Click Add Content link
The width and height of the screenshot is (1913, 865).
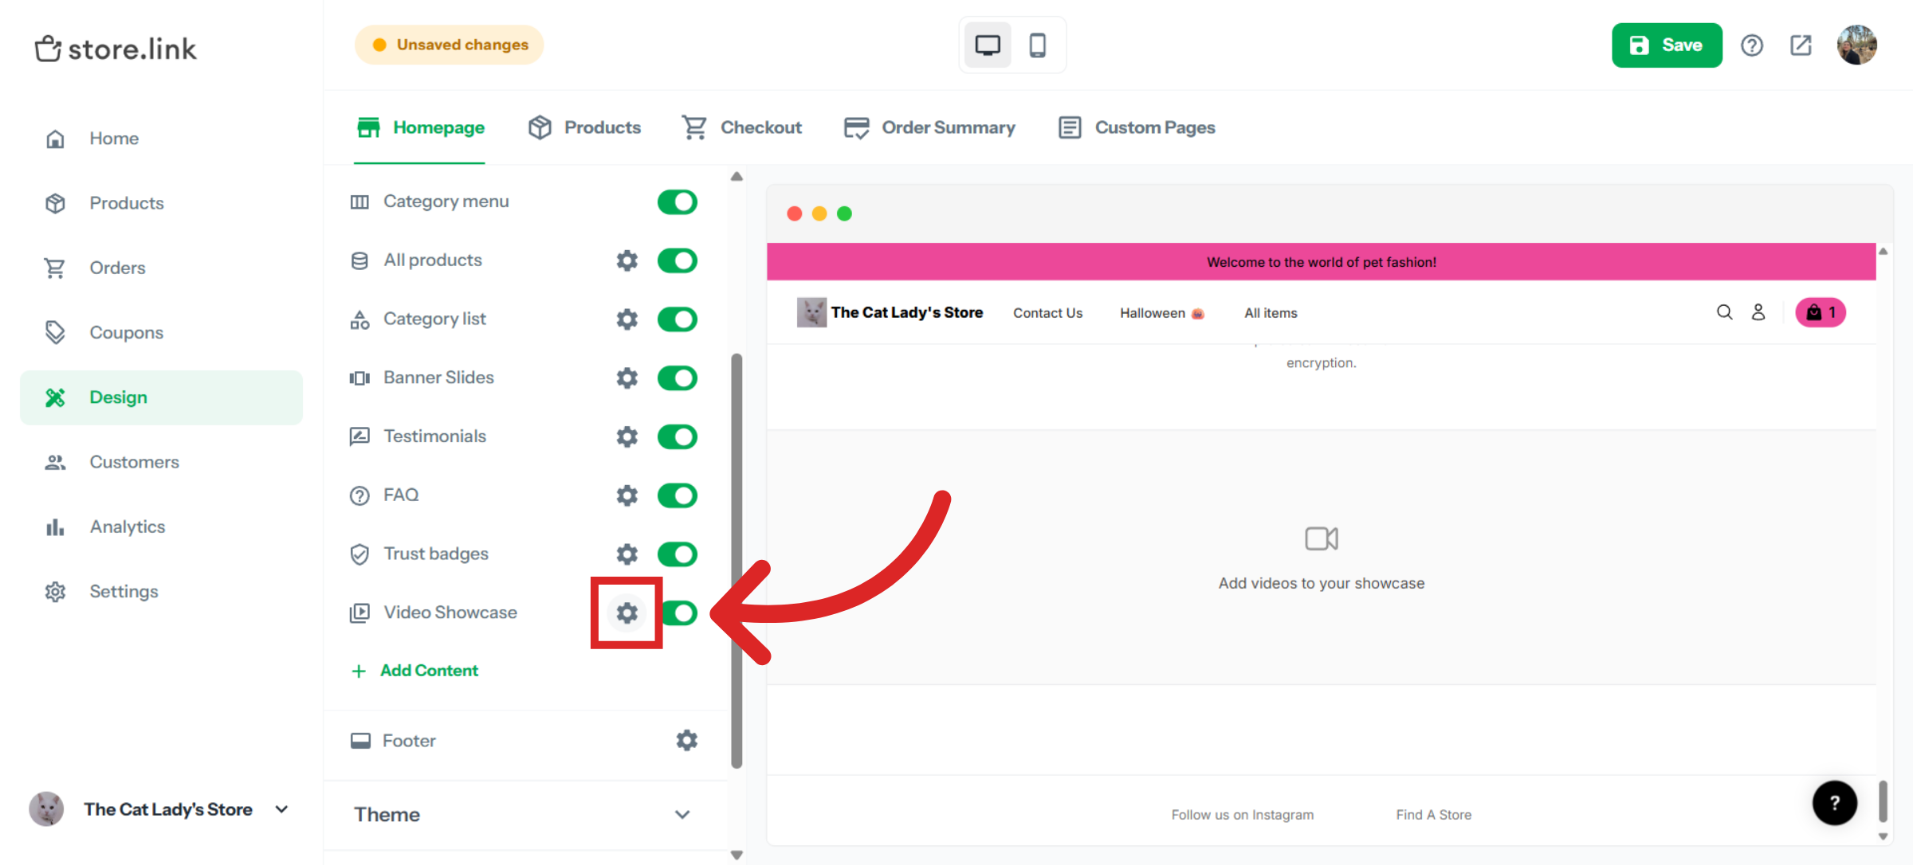(x=415, y=671)
